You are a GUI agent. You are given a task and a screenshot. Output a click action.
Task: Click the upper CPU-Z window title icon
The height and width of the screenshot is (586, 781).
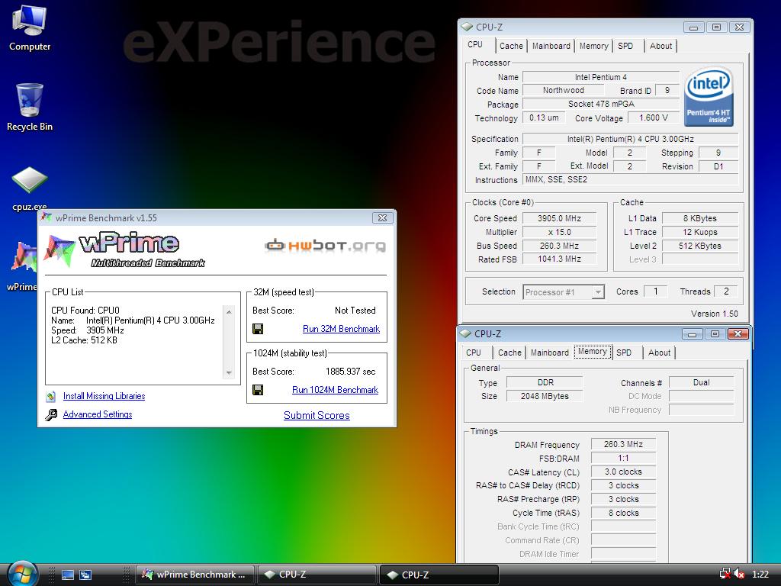[467, 27]
